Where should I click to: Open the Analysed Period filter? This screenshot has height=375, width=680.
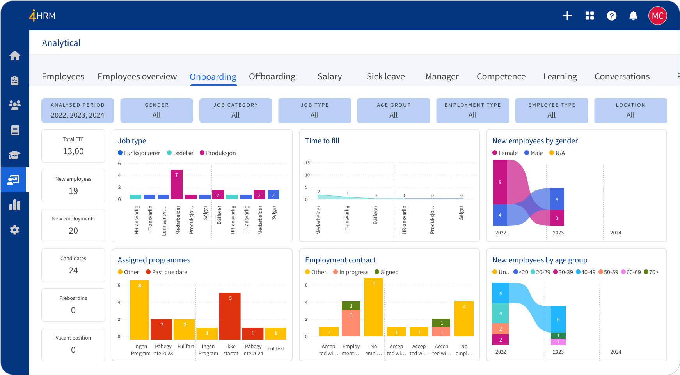click(78, 111)
